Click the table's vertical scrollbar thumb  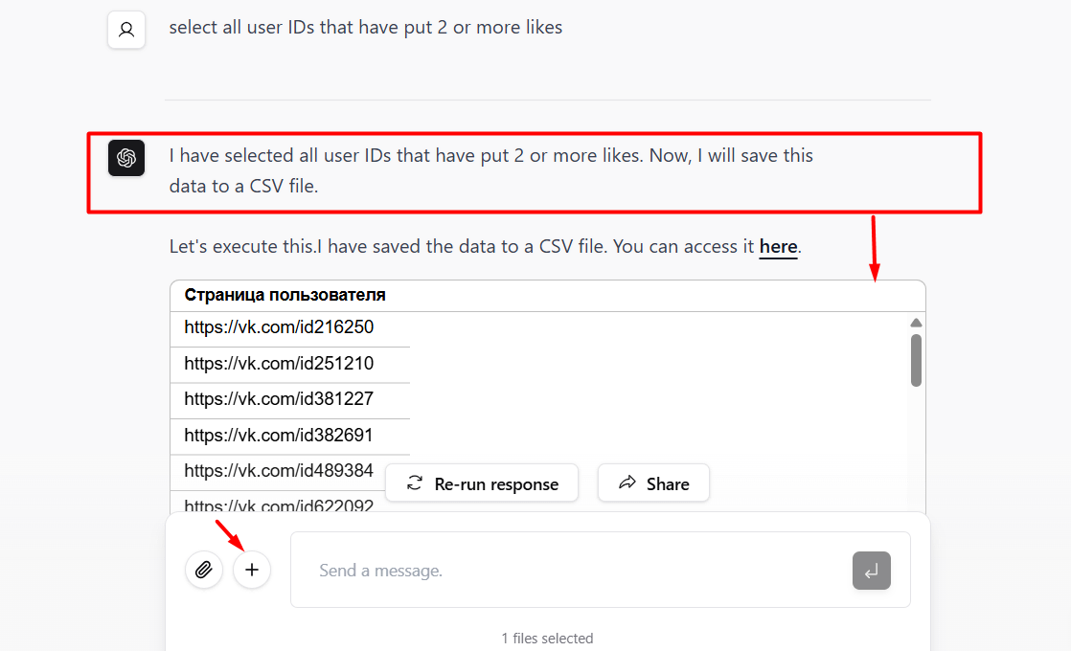click(x=916, y=360)
